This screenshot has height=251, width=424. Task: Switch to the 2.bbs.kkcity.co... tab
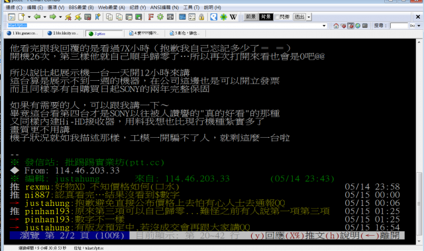(x=64, y=34)
